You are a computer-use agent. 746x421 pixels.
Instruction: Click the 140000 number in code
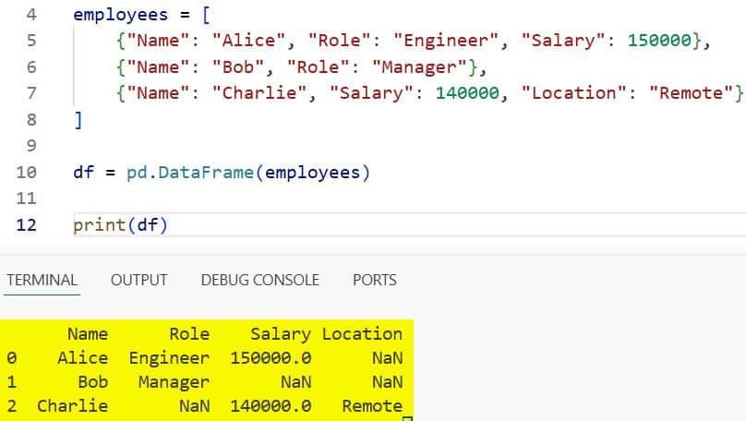pyautogui.click(x=468, y=93)
